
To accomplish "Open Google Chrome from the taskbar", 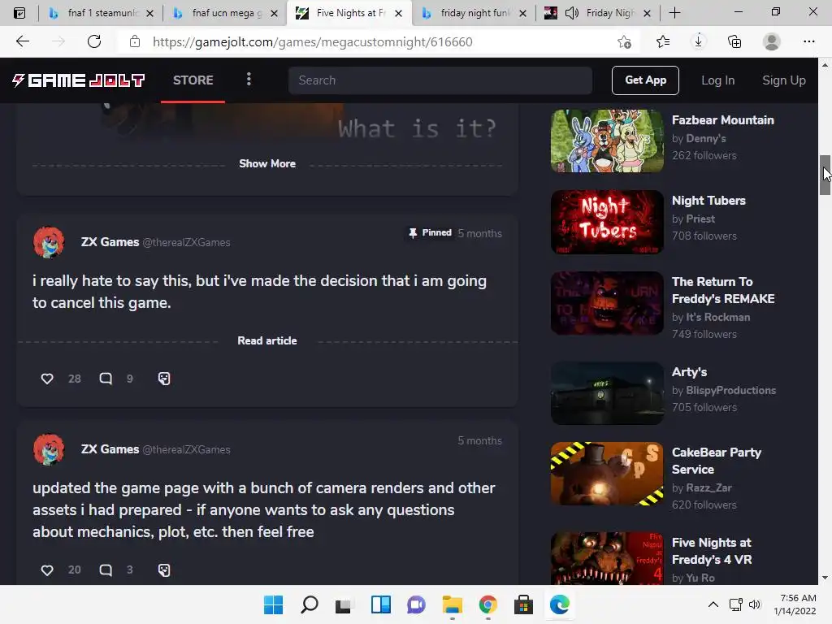I will tap(487, 604).
